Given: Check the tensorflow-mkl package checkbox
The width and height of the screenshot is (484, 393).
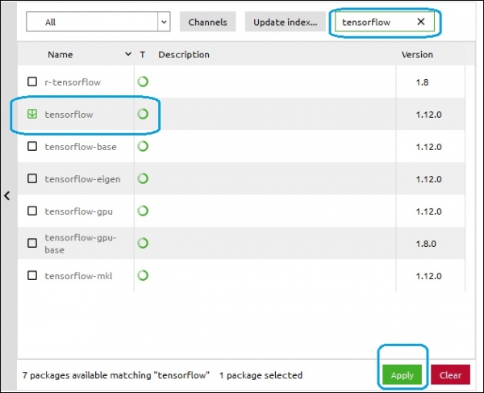Looking at the screenshot, I should tap(32, 275).
